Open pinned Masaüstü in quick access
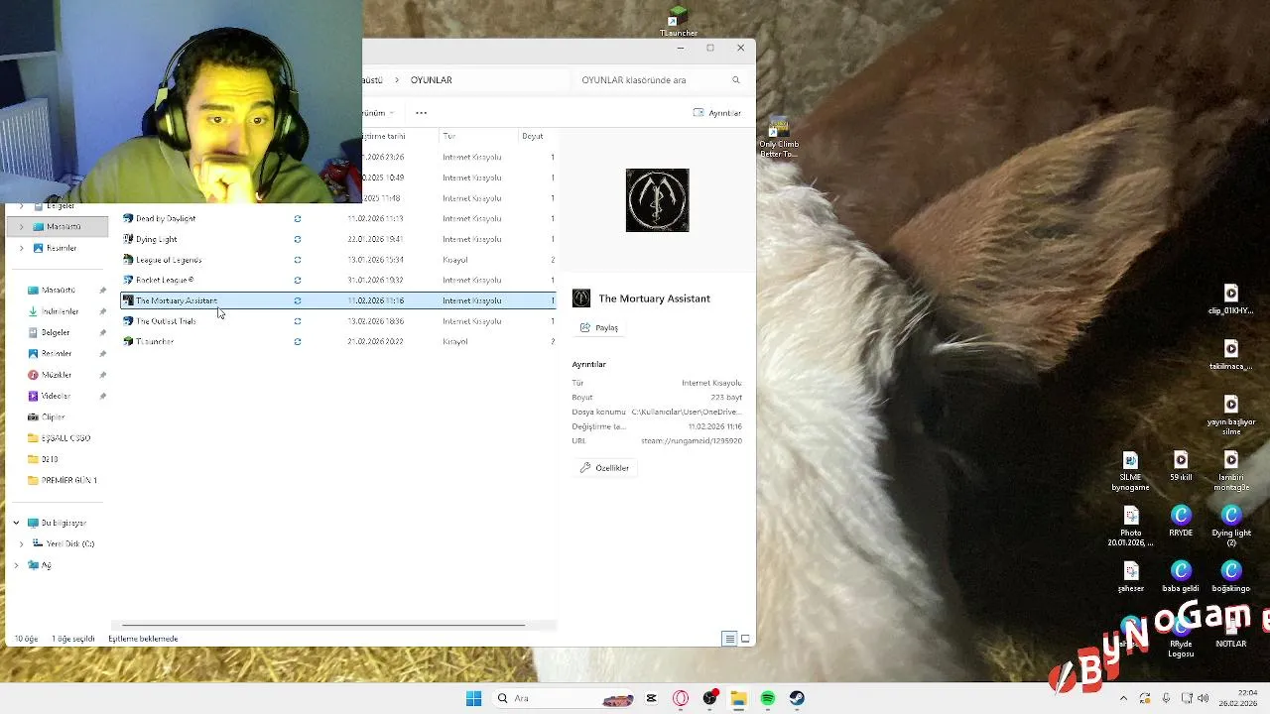Screen dimensions: 1270x714 click(x=58, y=291)
